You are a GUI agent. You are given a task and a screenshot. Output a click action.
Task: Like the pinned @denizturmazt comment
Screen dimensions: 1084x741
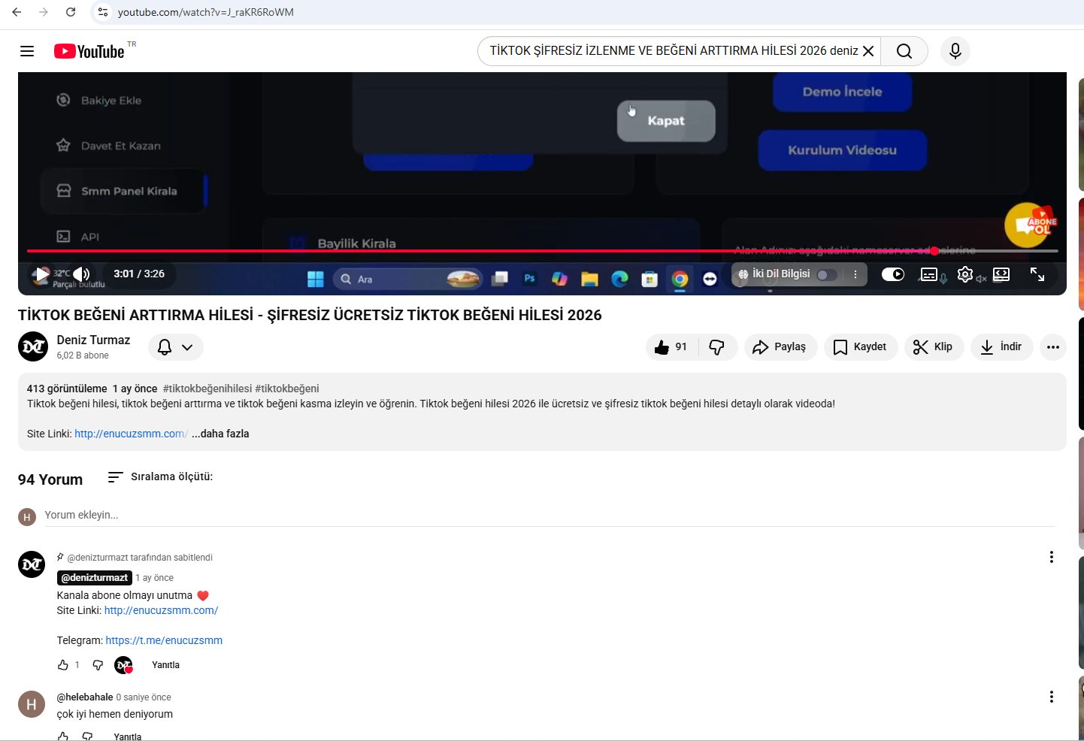click(x=63, y=665)
